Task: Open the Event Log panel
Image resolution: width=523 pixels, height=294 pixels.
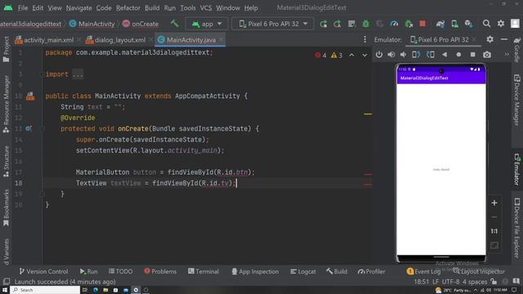Action: [x=424, y=271]
